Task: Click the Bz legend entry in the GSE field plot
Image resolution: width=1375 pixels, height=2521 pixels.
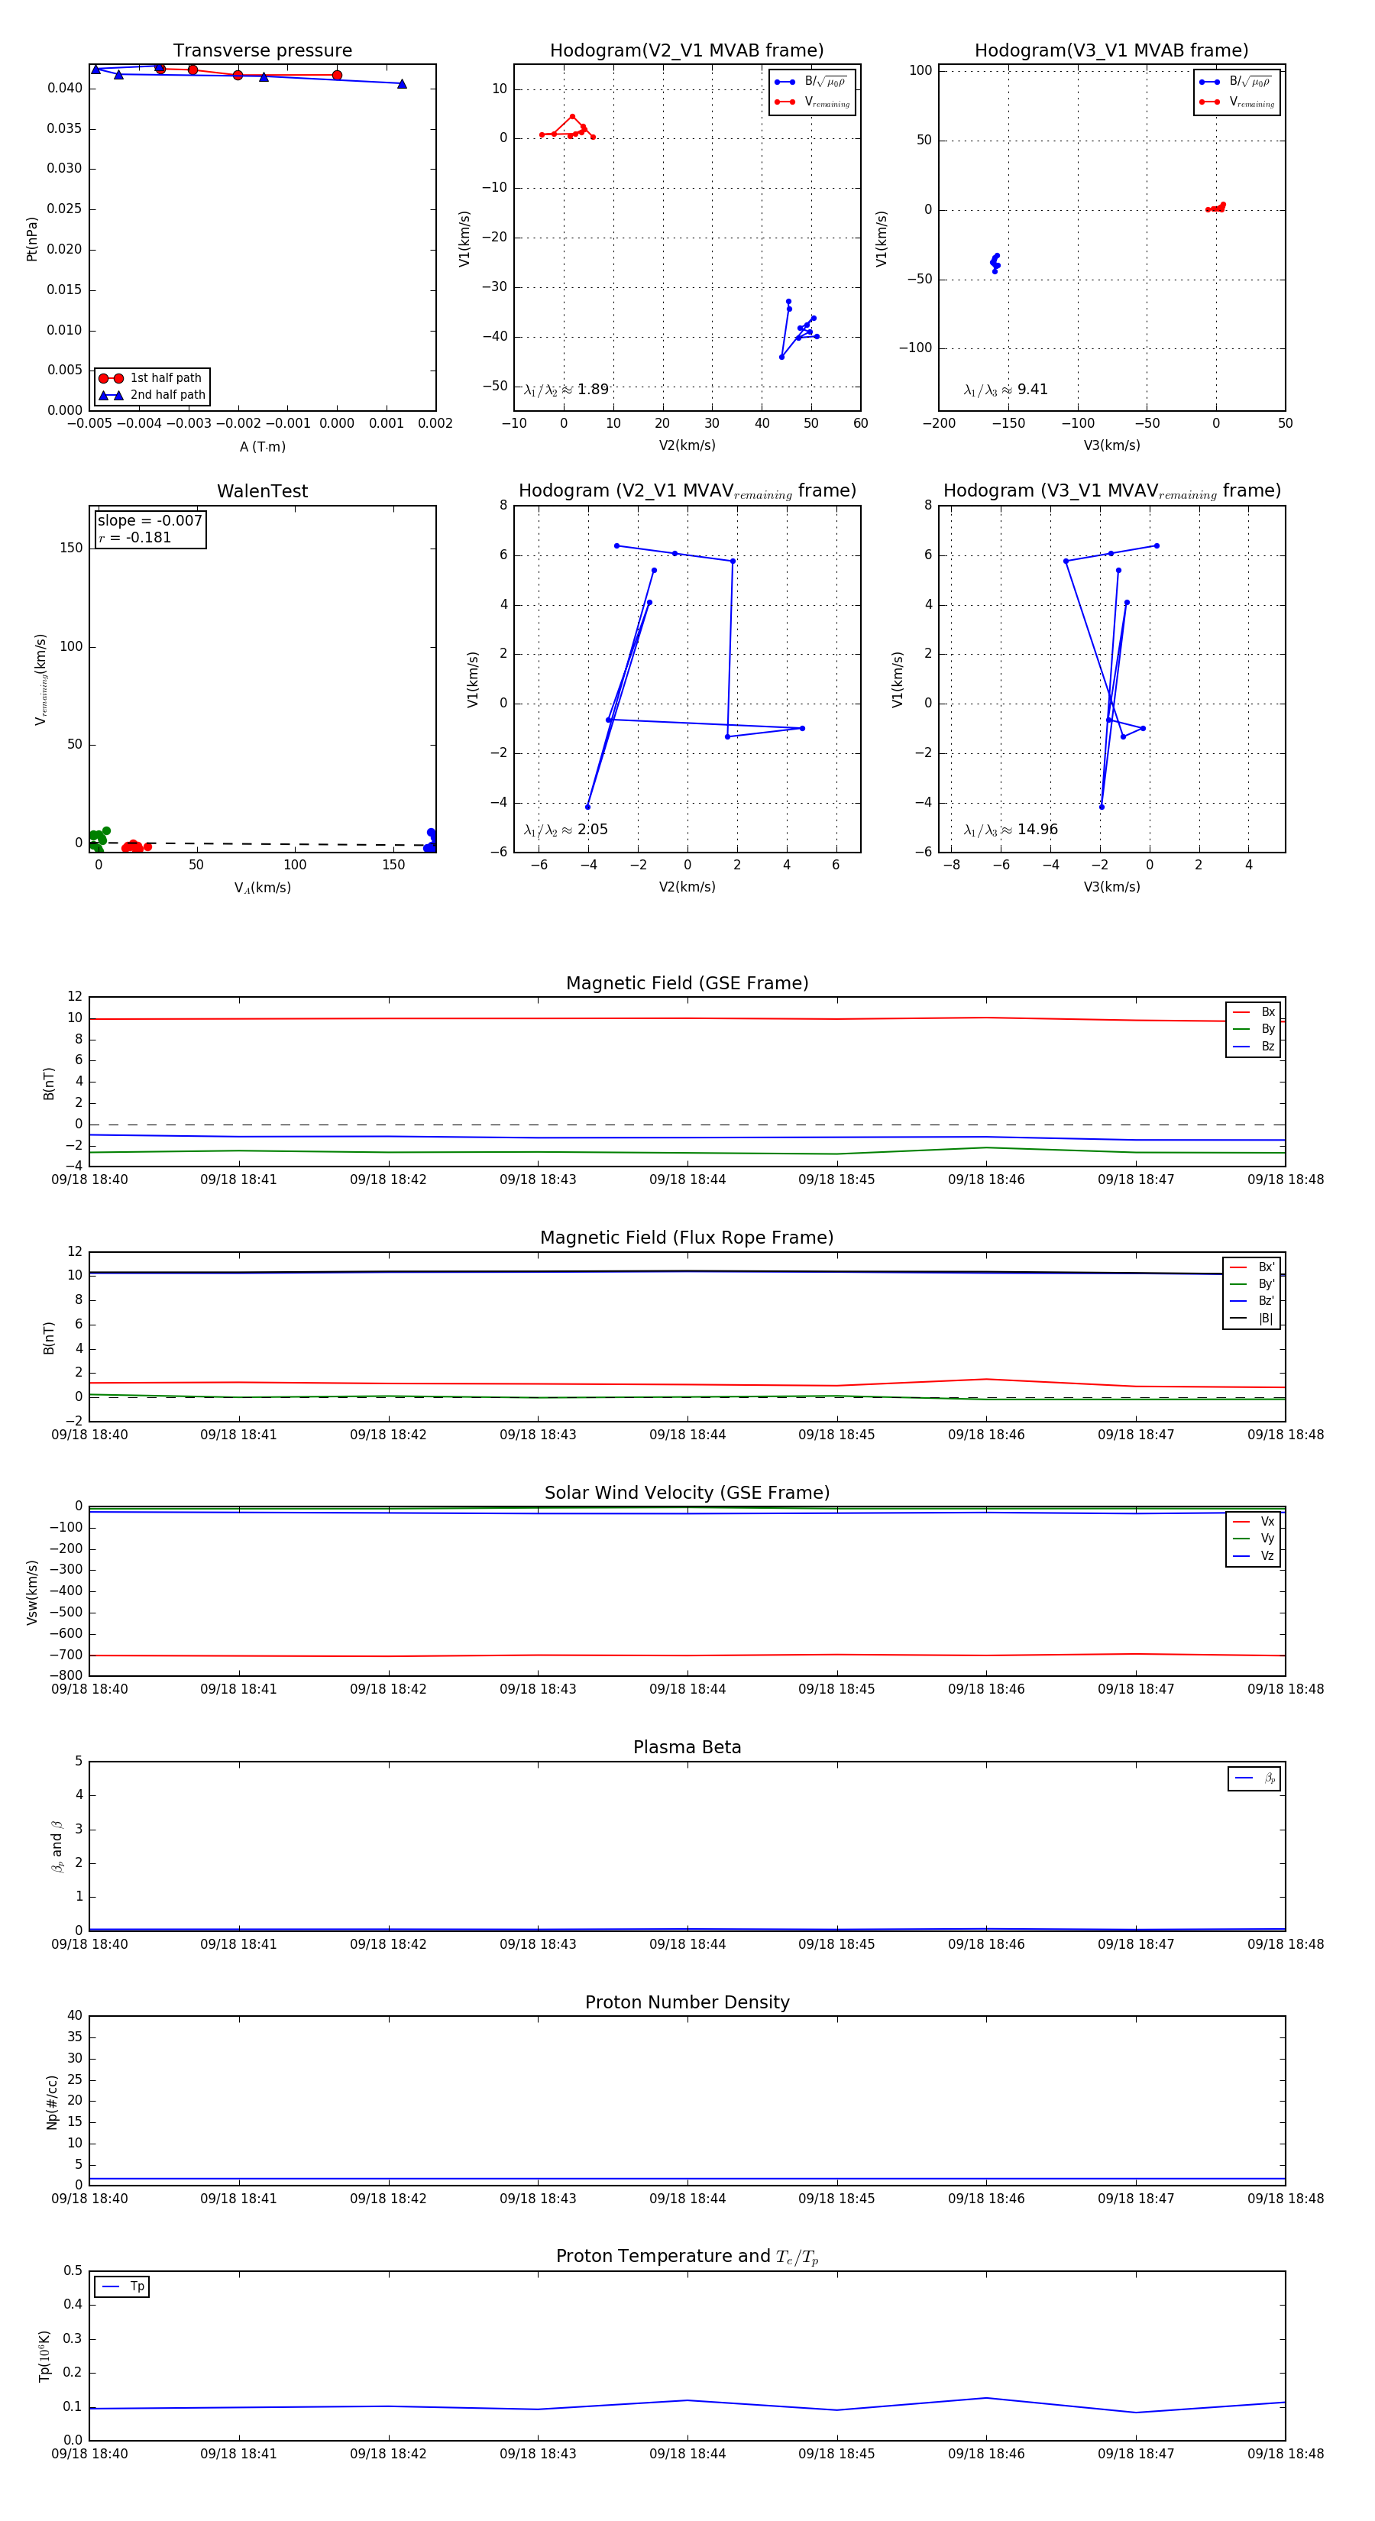Action: pos(1254,1046)
